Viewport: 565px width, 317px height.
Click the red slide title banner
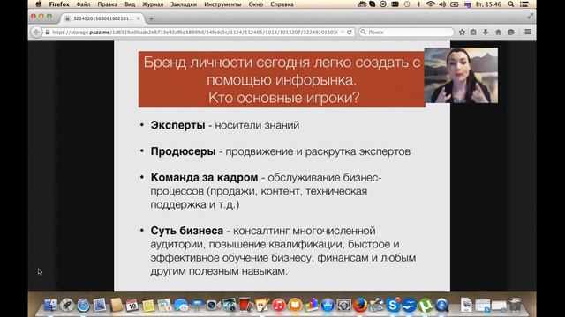tap(282, 79)
